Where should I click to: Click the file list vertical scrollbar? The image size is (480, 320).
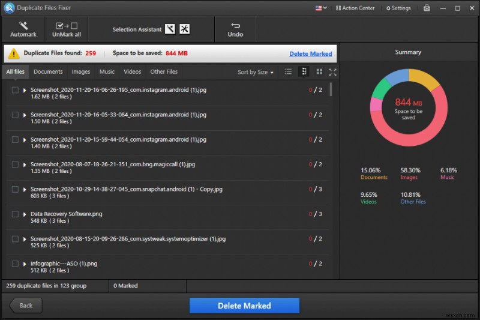[x=331, y=89]
